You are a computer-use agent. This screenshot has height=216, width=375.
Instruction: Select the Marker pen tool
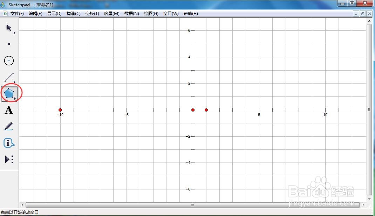point(9,127)
